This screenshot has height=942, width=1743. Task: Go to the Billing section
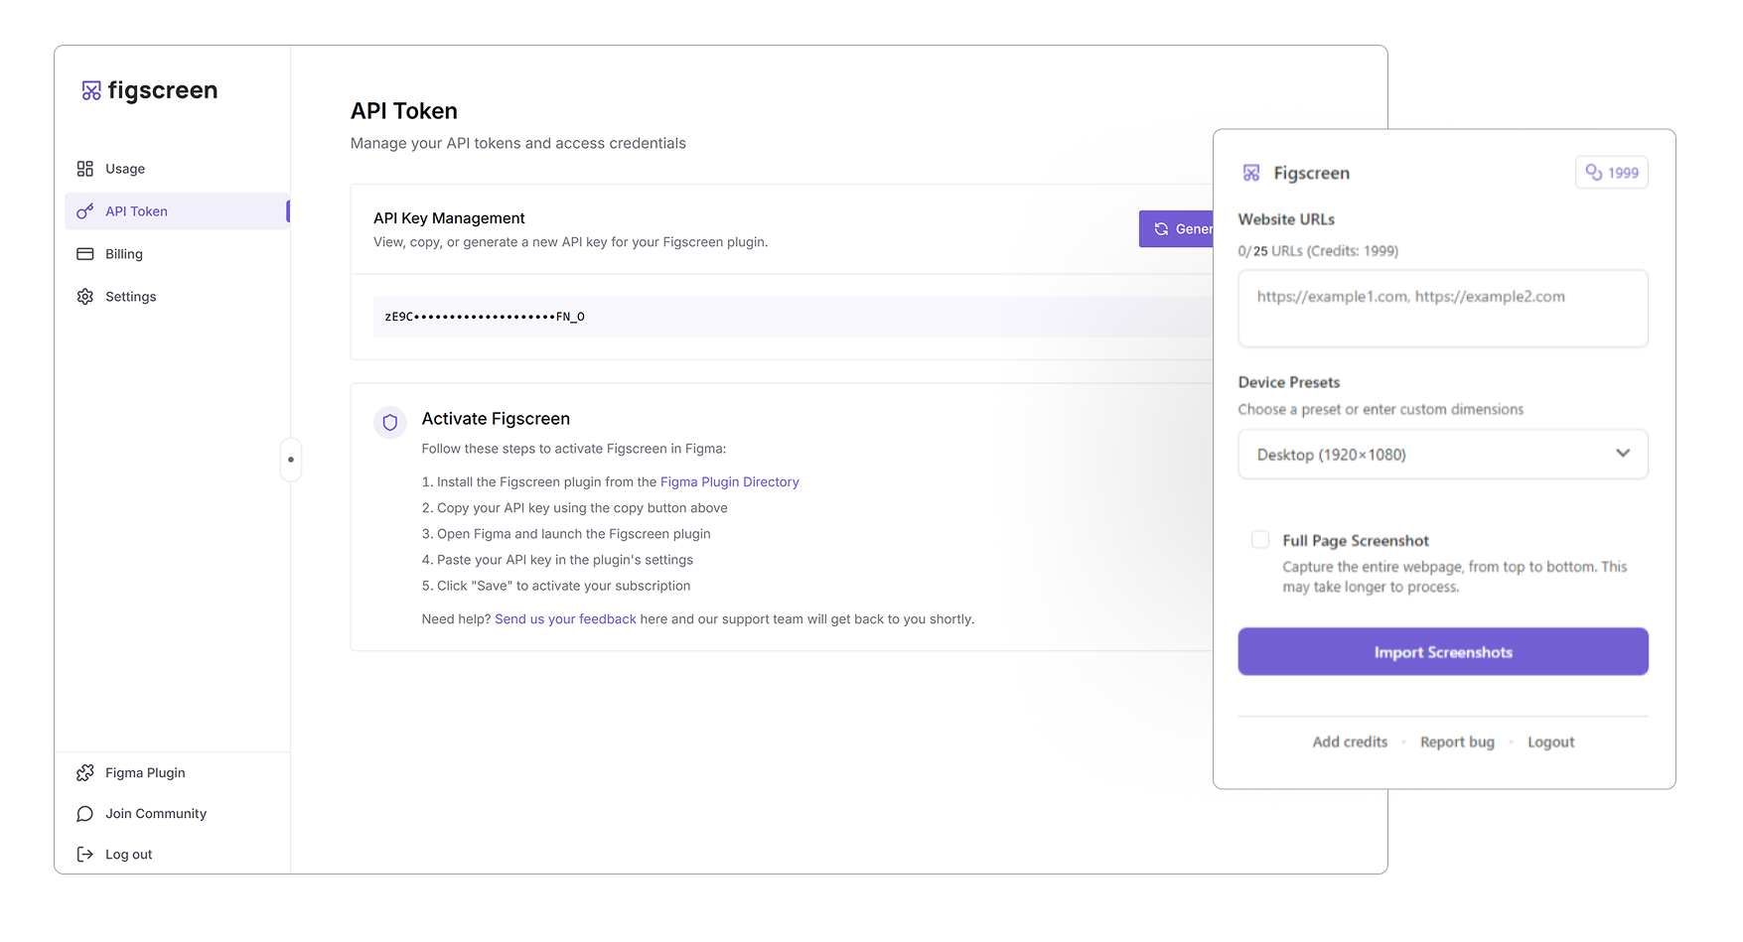177,254
